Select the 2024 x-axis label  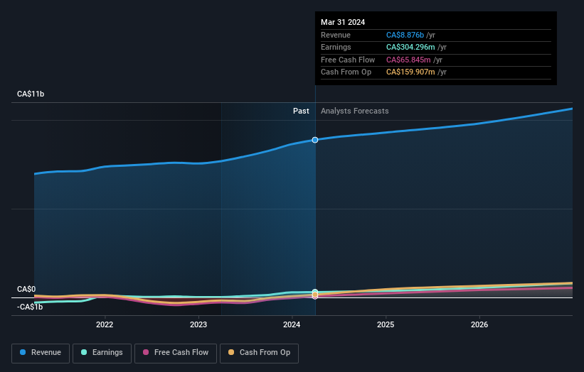tap(292, 324)
